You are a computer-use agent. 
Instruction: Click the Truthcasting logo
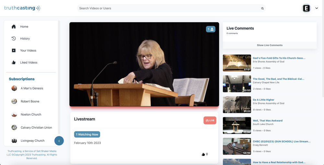22,8
